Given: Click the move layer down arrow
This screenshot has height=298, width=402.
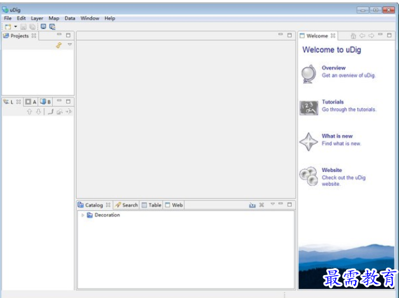Looking at the screenshot, I should (38, 111).
